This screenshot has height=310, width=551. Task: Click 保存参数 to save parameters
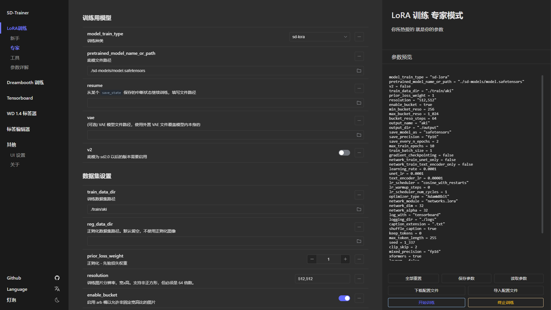(x=466, y=278)
